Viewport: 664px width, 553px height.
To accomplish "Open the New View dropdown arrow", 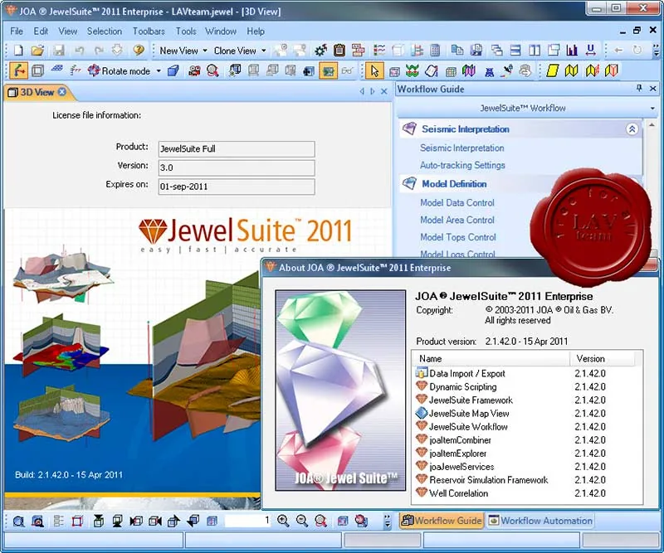I will pos(205,51).
